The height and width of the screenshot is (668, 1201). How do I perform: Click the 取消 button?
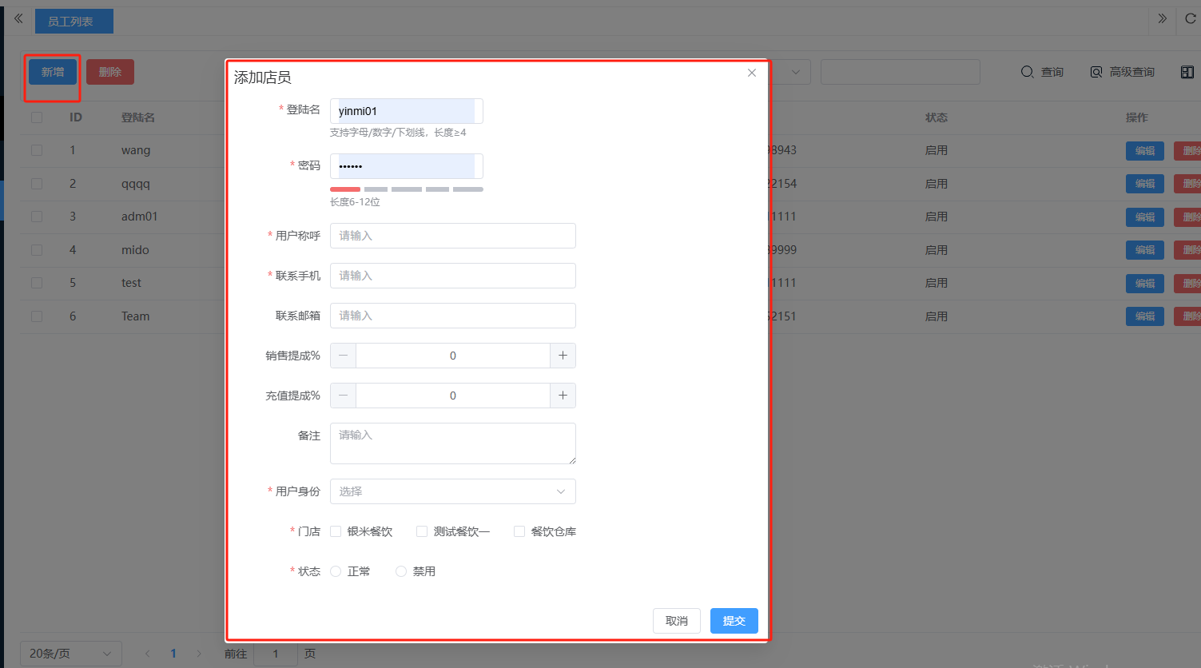click(676, 621)
